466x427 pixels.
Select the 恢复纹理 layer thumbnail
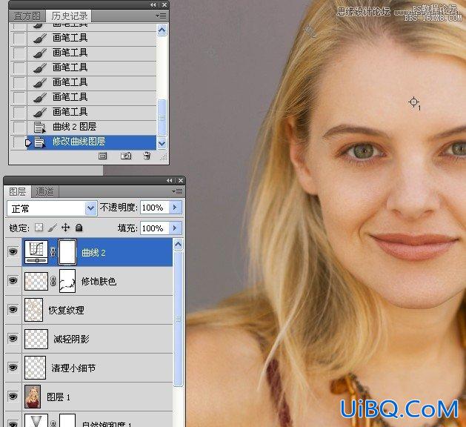(x=33, y=310)
